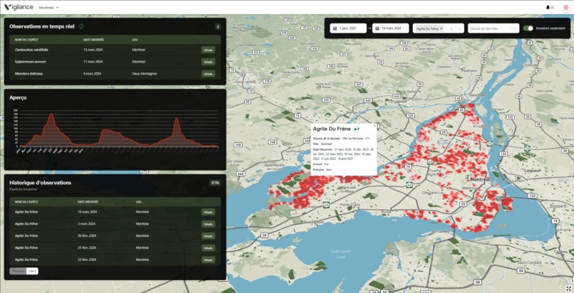Click the history Date observée column header
Screen dimensions: 574x293
(x=88, y=202)
